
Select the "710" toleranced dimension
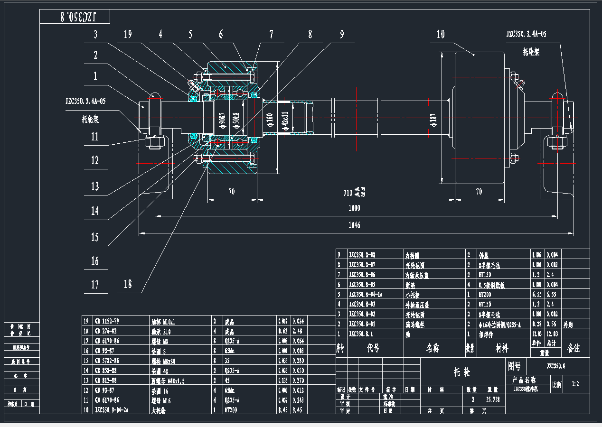tap(354, 192)
